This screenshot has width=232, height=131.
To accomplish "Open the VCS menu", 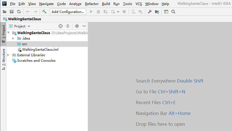I will click(x=139, y=4).
